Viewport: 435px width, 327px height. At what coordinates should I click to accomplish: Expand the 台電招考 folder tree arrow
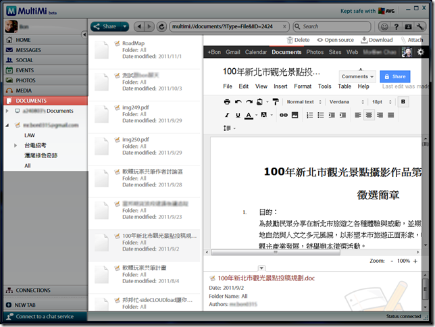tap(16, 145)
